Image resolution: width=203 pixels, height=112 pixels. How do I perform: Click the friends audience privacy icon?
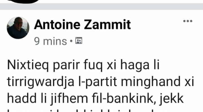tap(79, 41)
